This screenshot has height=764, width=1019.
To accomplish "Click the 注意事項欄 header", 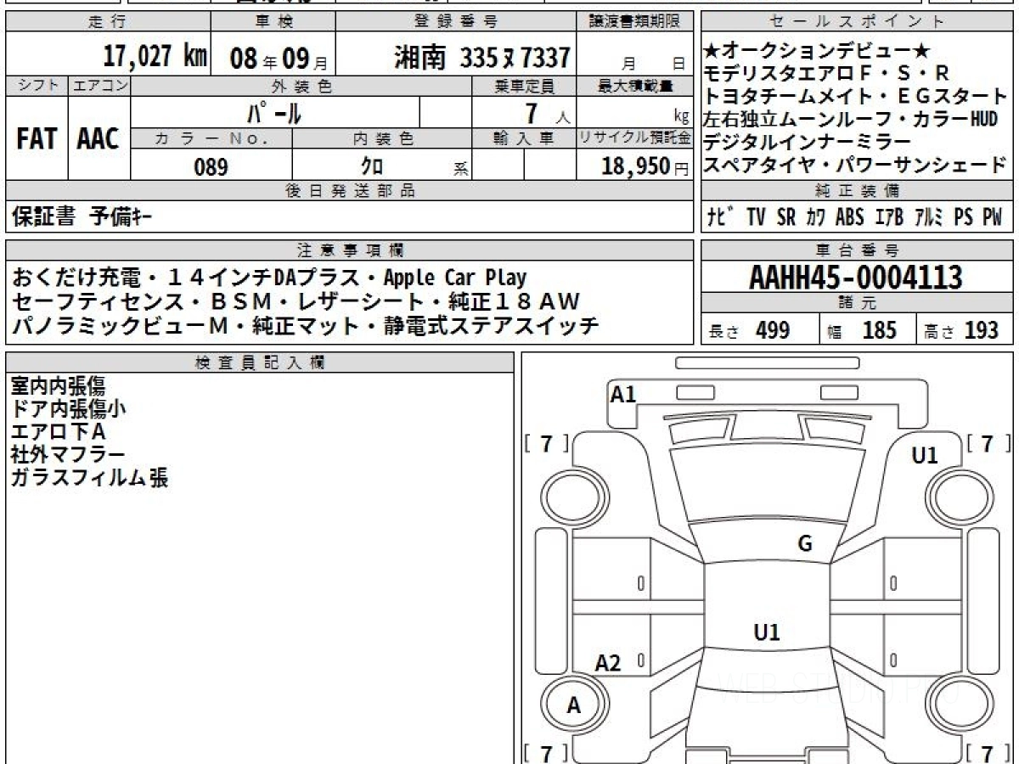I will tap(350, 250).
